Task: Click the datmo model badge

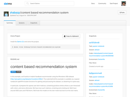Action: coord(16,72)
